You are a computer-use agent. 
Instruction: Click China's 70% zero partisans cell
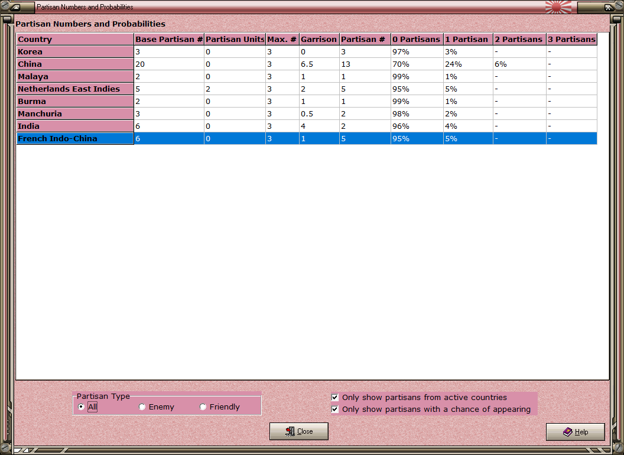[x=417, y=64]
